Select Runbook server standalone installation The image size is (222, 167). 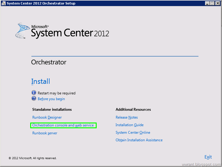(45, 133)
